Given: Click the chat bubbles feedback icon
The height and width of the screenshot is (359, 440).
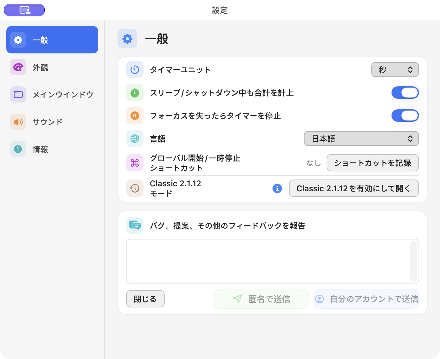Looking at the screenshot, I should (x=135, y=225).
